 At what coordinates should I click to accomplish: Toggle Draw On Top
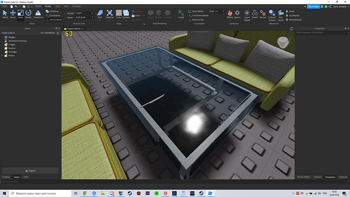click(196, 20)
